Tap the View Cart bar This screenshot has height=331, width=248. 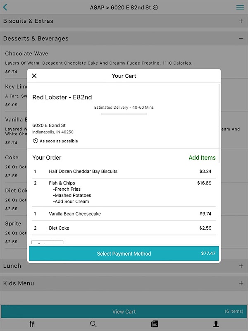pos(124,312)
